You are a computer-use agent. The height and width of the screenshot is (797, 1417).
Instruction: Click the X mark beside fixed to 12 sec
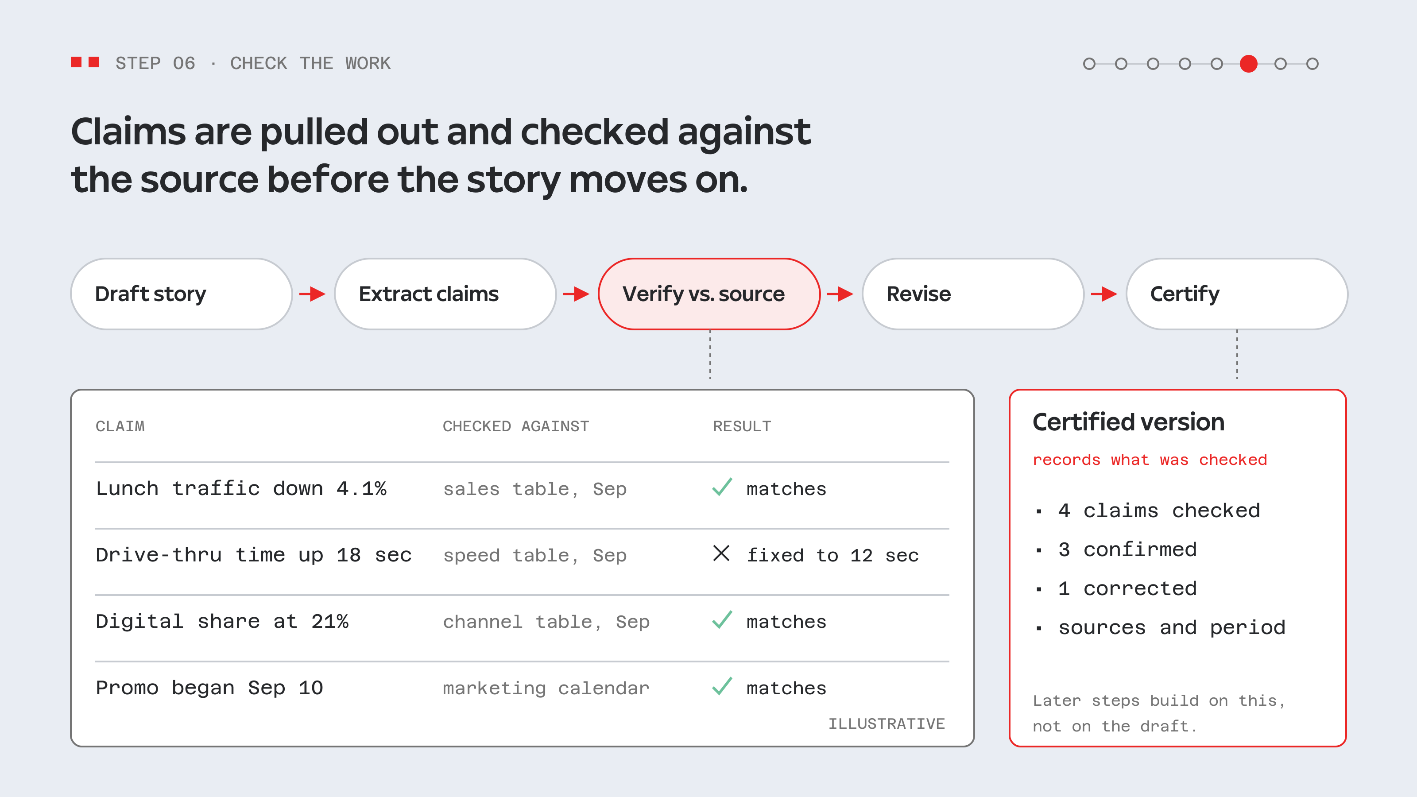pos(721,553)
